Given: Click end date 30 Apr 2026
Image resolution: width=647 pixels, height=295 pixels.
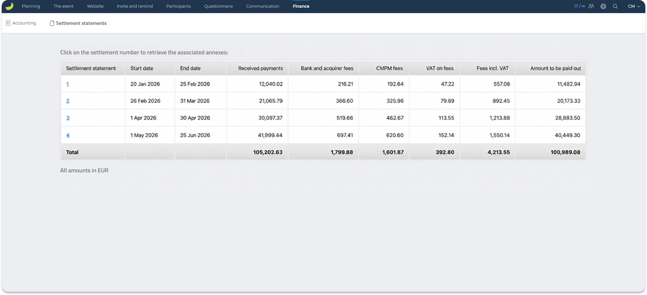Looking at the screenshot, I should tap(195, 118).
